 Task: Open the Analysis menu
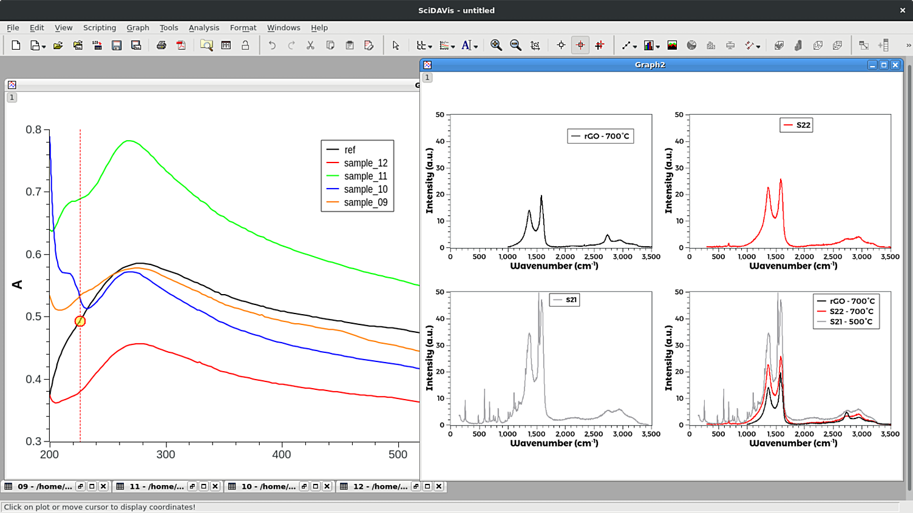(x=203, y=28)
